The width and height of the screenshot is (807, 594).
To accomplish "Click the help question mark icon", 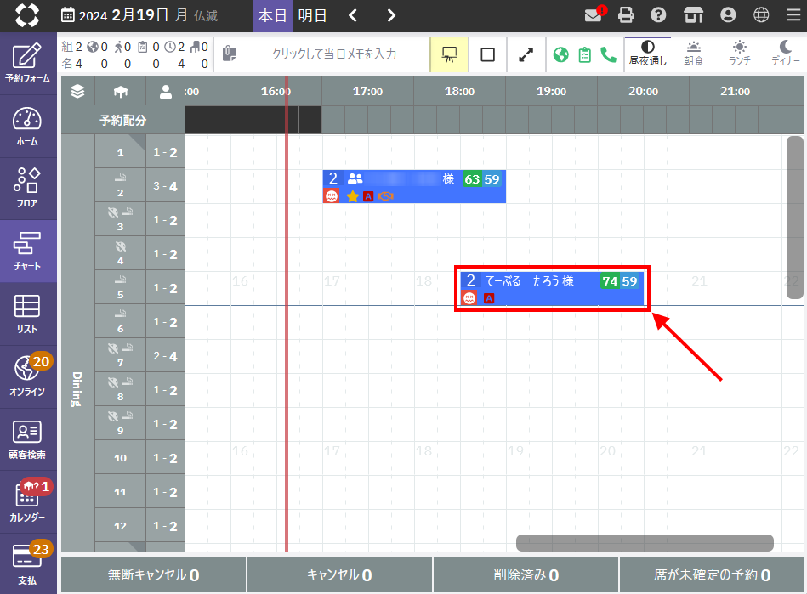I will coord(658,15).
